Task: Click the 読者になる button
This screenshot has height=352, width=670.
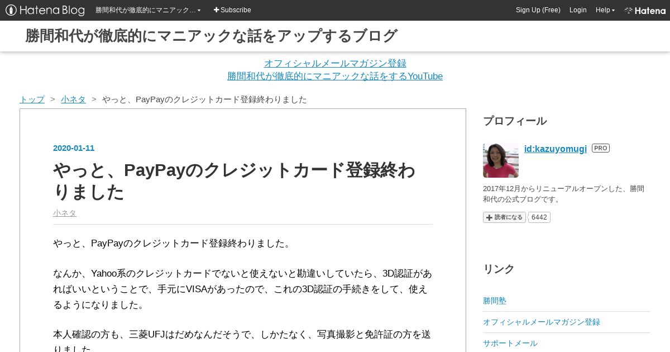Action: click(504, 217)
